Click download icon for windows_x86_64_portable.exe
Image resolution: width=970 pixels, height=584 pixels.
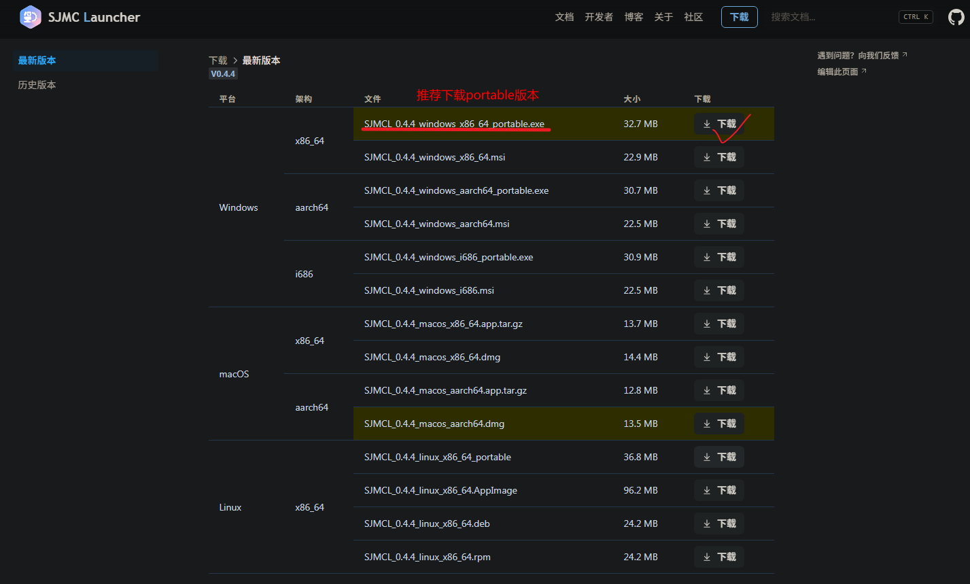click(x=707, y=124)
